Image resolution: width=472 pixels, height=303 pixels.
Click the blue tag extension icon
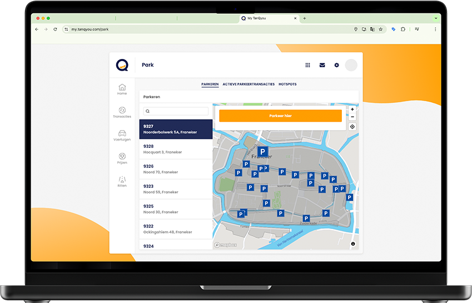point(394,29)
